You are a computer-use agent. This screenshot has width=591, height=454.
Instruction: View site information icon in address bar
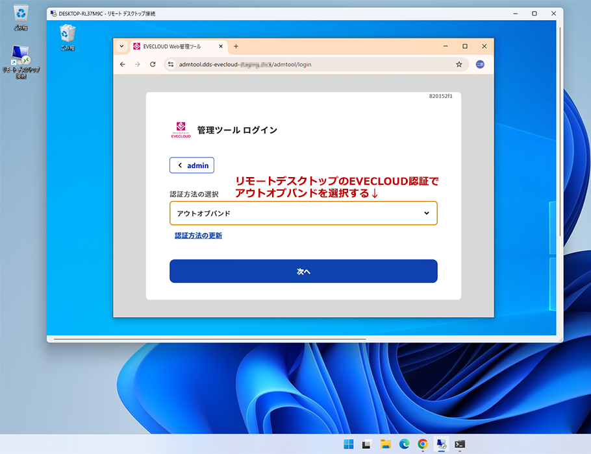171,64
